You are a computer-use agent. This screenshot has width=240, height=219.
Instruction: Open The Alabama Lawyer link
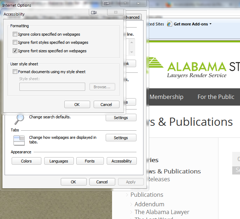pyautogui.click(x=162, y=212)
